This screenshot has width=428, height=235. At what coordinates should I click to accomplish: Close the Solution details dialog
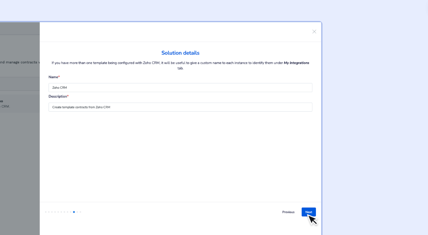coord(314,32)
